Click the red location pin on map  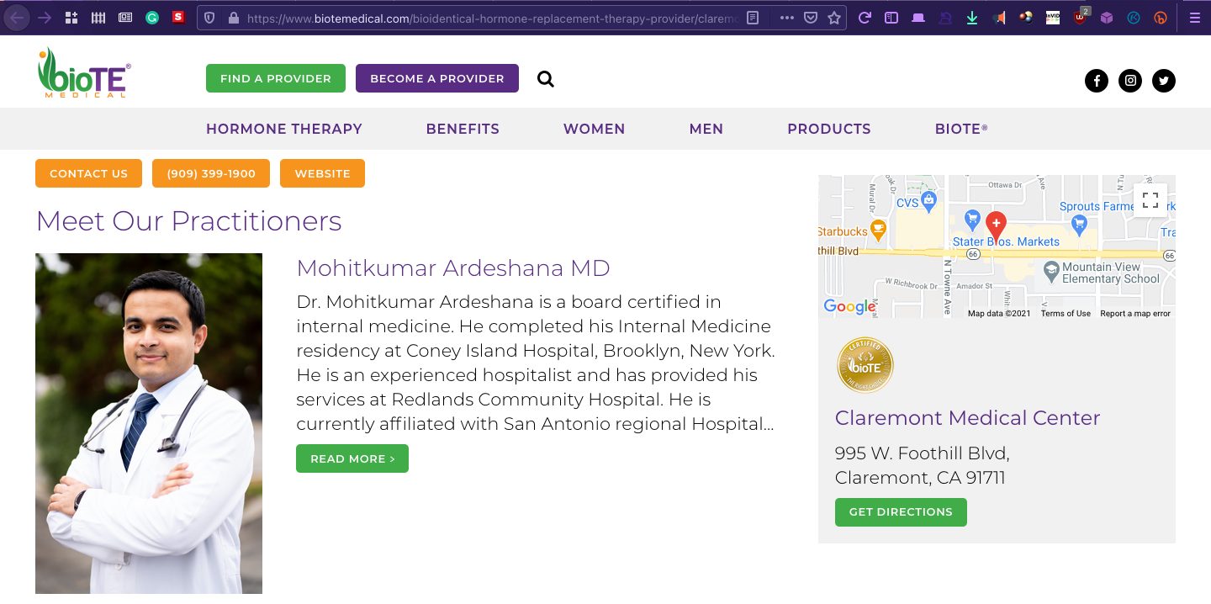(996, 225)
